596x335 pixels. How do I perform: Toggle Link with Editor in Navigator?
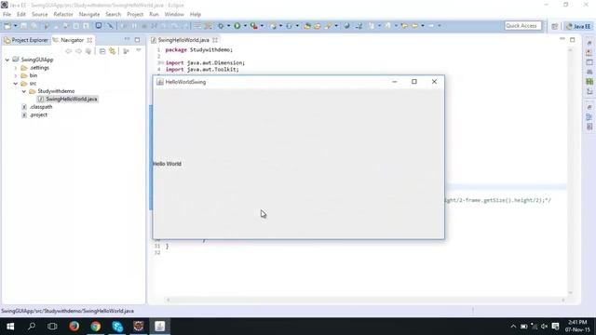click(x=112, y=51)
